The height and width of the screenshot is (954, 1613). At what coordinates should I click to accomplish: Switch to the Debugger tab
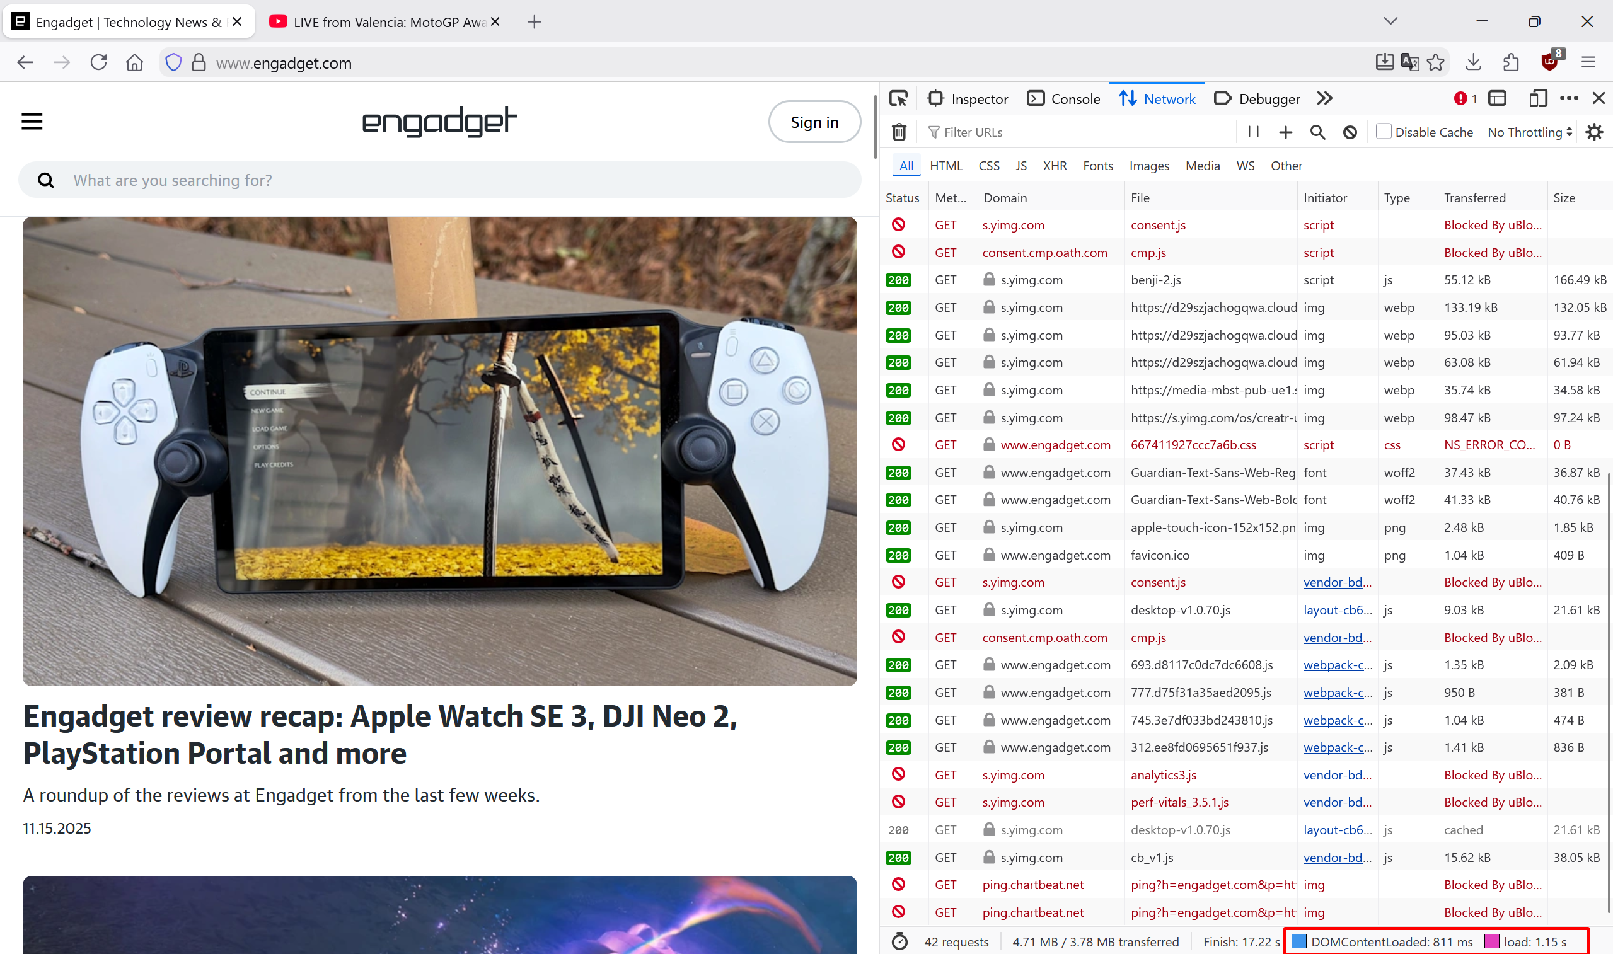pyautogui.click(x=1257, y=98)
